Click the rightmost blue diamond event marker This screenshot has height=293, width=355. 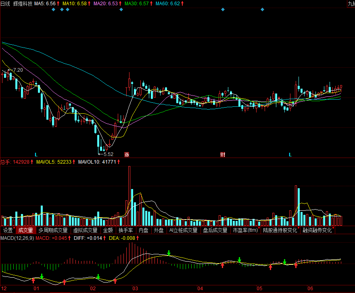[x=263, y=9]
